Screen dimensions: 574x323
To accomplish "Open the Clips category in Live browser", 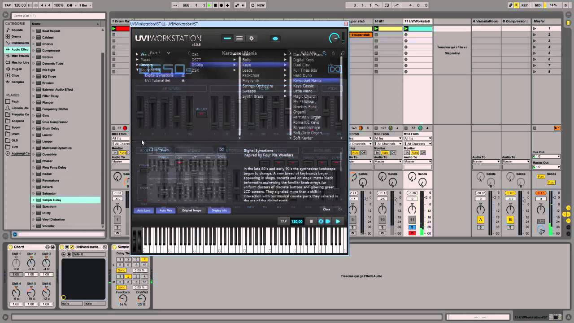I will (x=16, y=75).
